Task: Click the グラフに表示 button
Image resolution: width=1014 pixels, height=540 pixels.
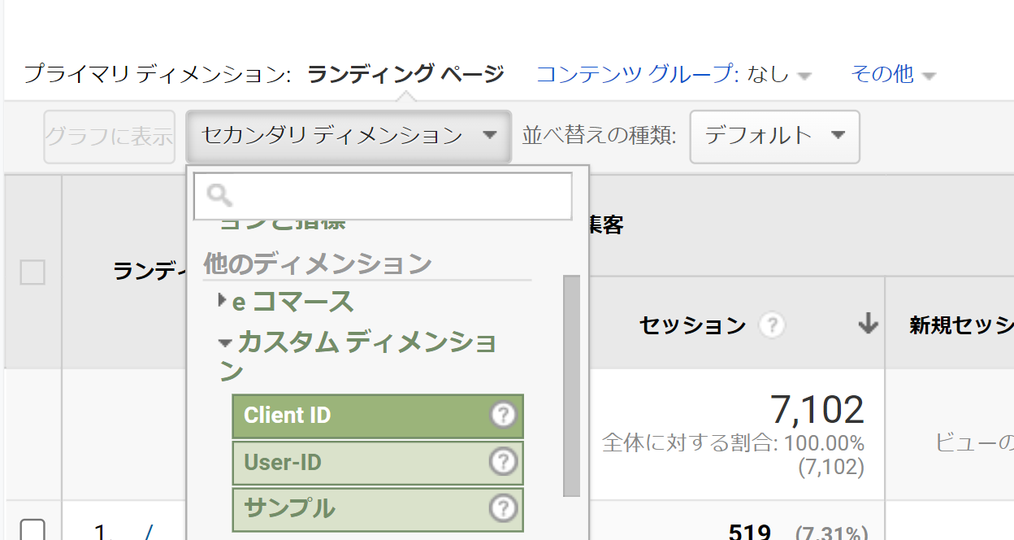Action: tap(109, 137)
